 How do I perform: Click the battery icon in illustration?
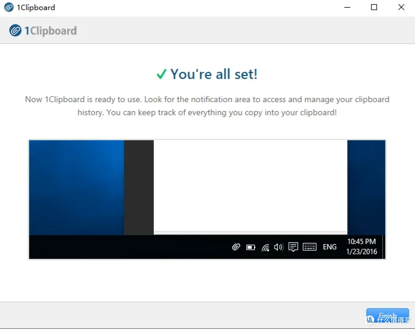[x=251, y=248]
